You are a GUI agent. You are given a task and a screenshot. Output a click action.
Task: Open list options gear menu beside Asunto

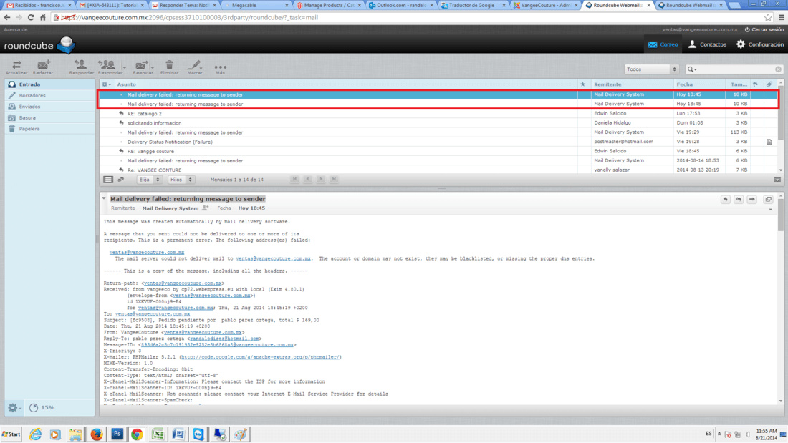click(106, 84)
